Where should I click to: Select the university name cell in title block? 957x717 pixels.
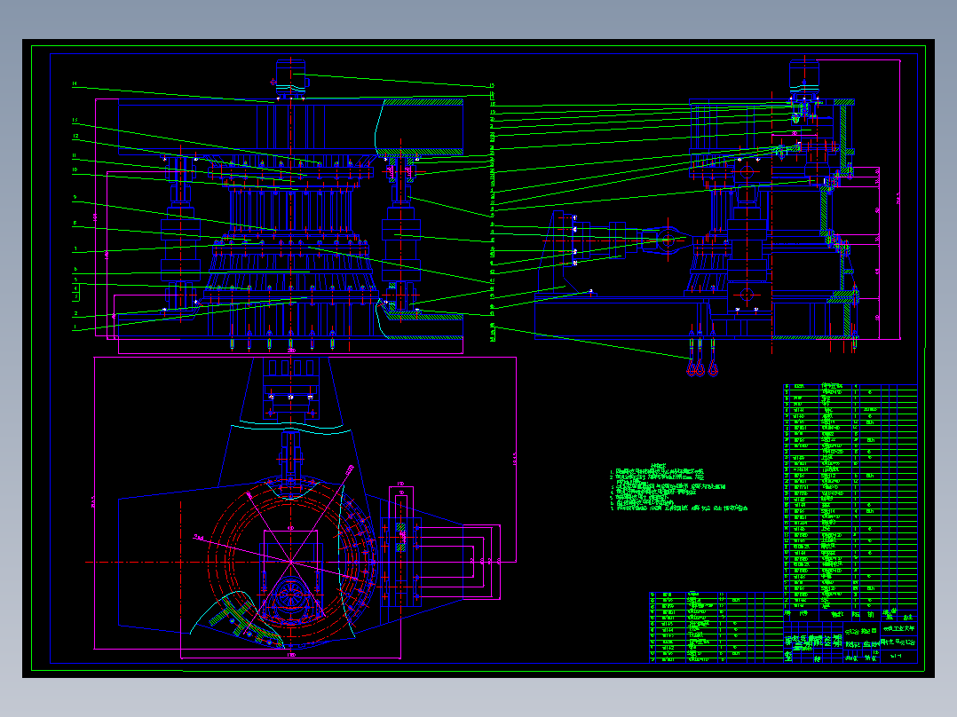coord(898,628)
